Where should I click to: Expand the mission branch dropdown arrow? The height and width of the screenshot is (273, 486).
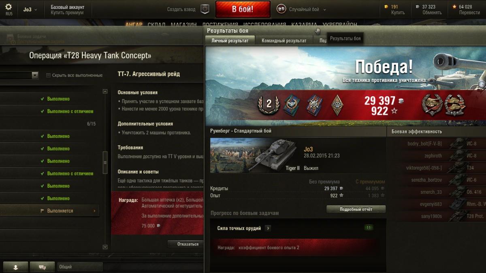[x=35, y=75]
